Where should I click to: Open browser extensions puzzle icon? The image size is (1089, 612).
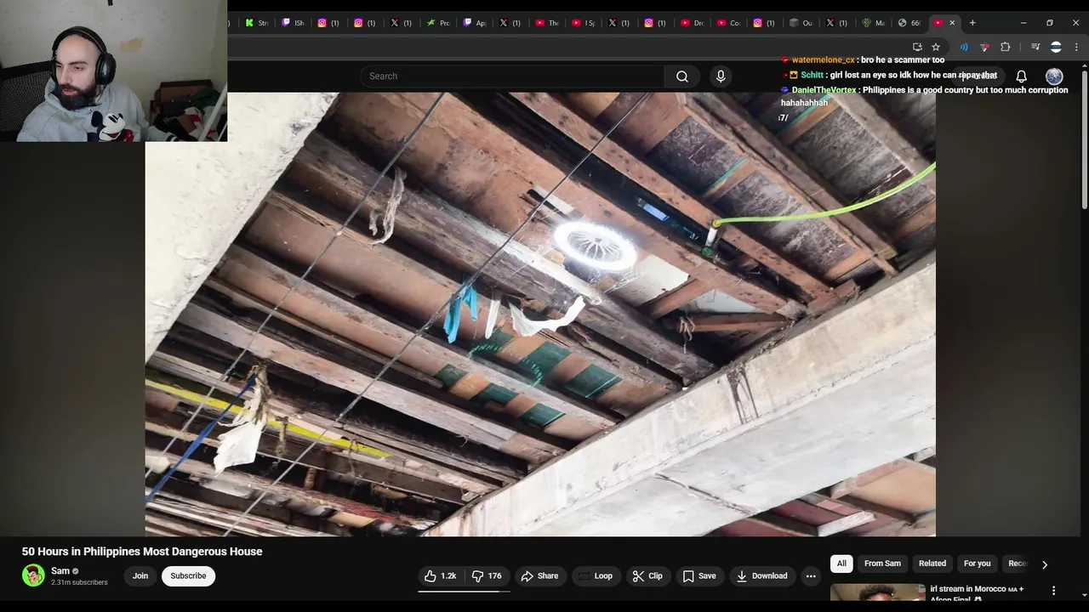coord(1005,47)
